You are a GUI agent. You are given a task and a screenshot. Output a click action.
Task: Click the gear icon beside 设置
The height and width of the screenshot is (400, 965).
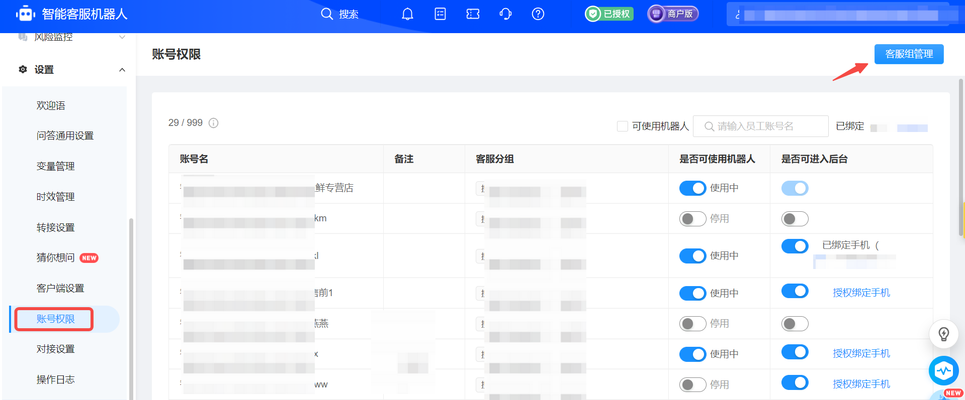23,69
